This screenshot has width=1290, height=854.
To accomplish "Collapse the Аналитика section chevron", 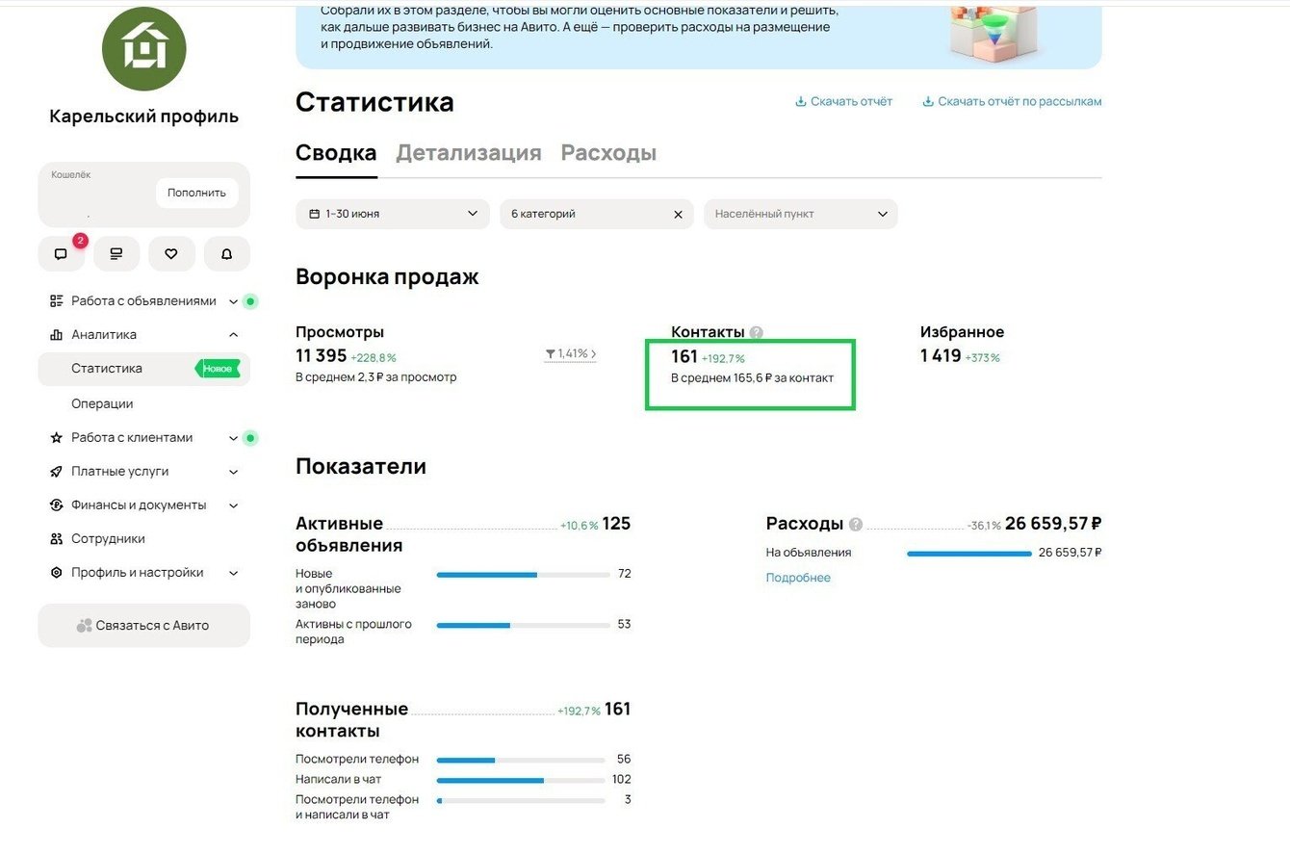I will click(x=233, y=335).
